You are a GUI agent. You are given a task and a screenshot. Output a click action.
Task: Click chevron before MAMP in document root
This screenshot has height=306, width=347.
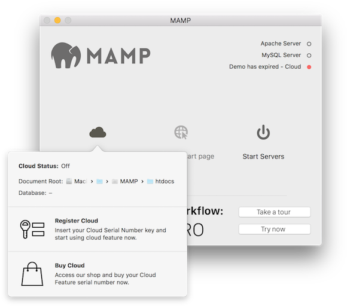(x=107, y=182)
